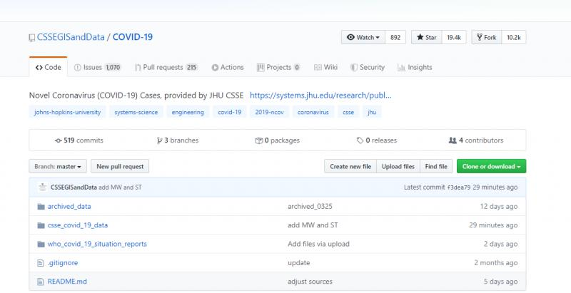The height and width of the screenshot is (293, 571).
Task: Switch to the Issues tab
Action: pyautogui.click(x=97, y=67)
